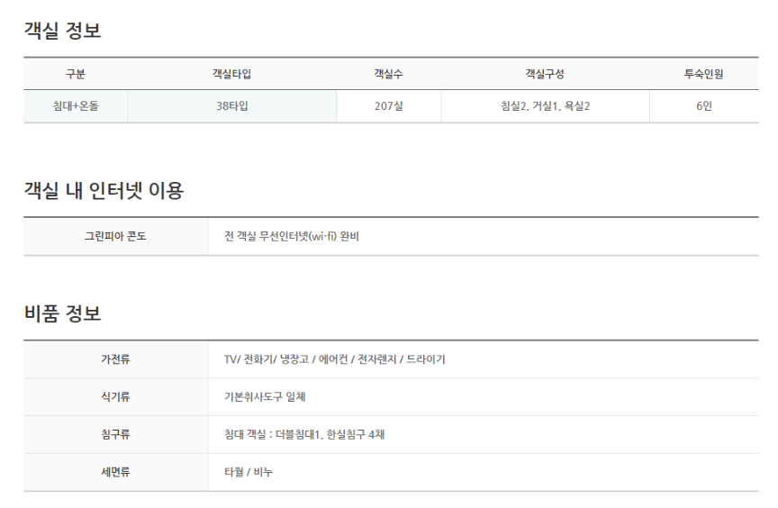Click the 비품 정보 heading

pos(62,313)
